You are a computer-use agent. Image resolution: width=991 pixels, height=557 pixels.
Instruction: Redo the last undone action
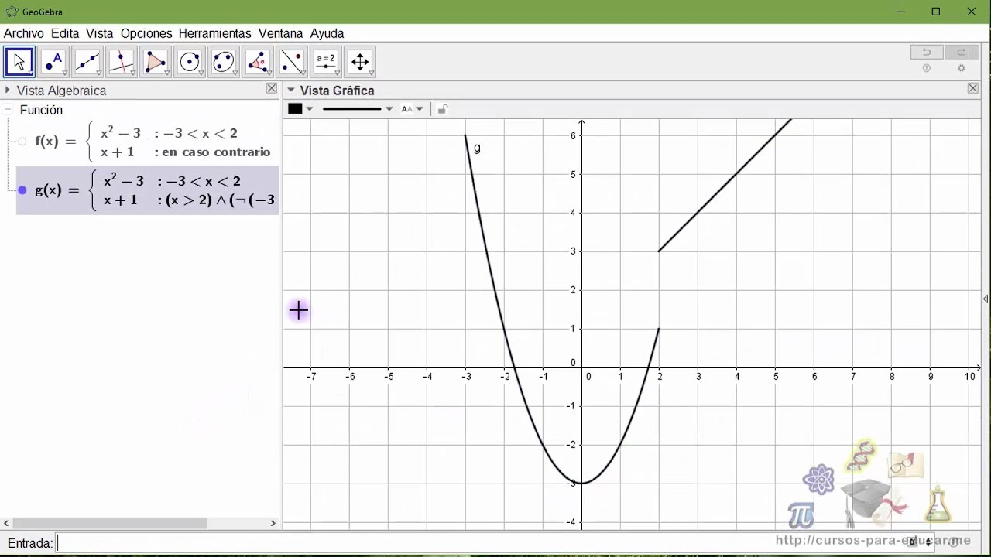coord(962,53)
